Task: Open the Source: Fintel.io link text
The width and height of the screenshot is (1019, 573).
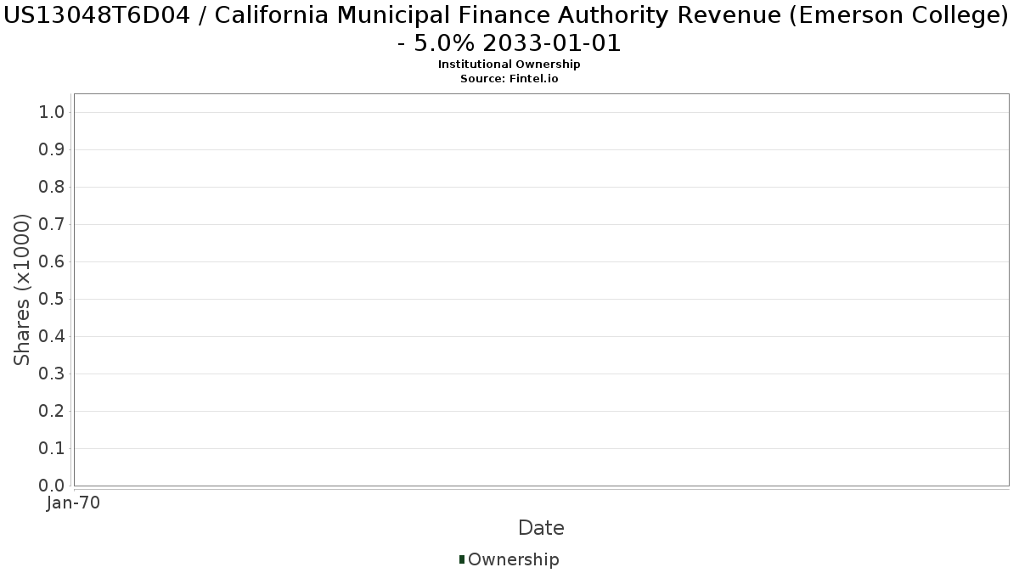Action: 509,78
